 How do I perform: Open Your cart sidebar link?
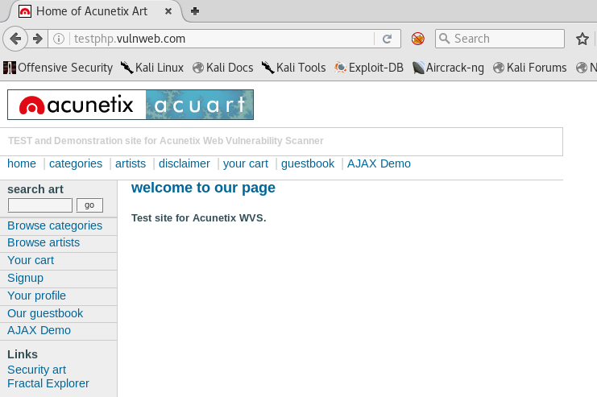pos(31,260)
